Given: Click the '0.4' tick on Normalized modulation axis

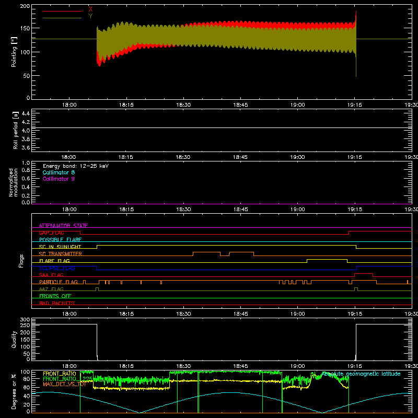Looking at the screenshot, I should click(26, 187).
